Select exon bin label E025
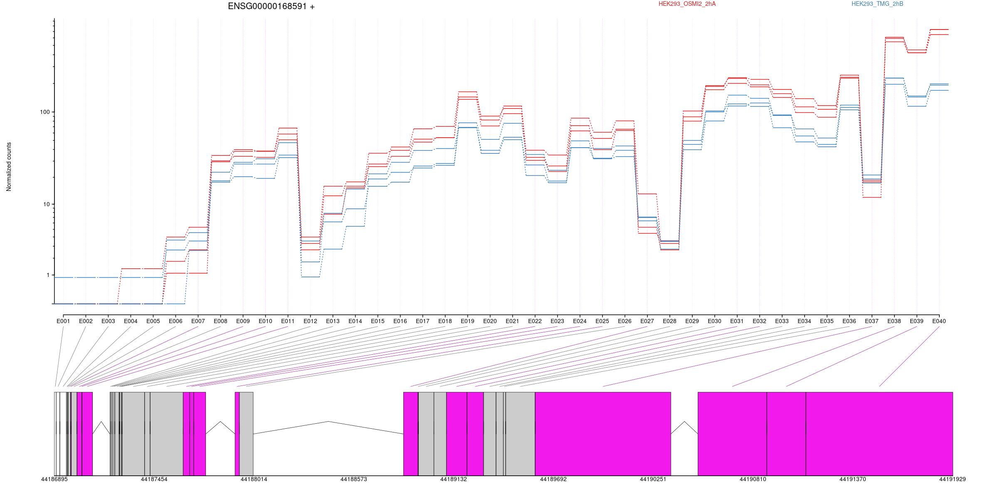This screenshot has width=998, height=499. click(602, 321)
